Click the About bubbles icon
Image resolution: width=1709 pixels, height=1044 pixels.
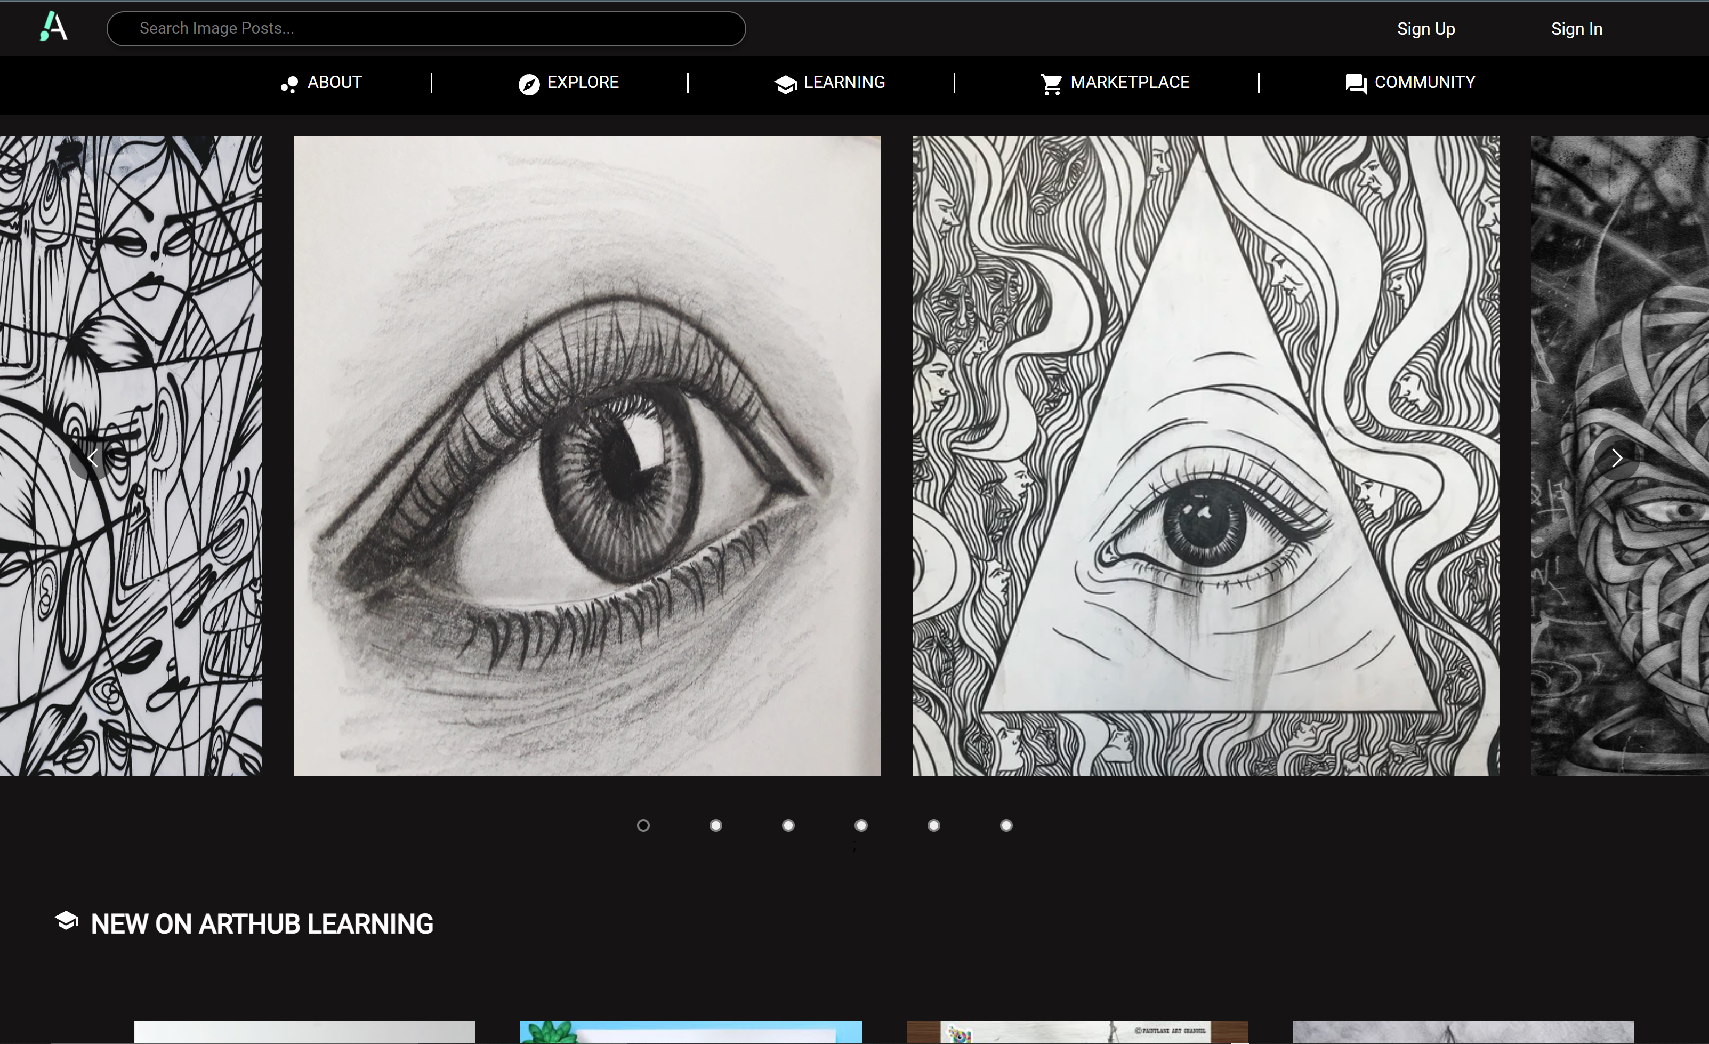tap(289, 84)
